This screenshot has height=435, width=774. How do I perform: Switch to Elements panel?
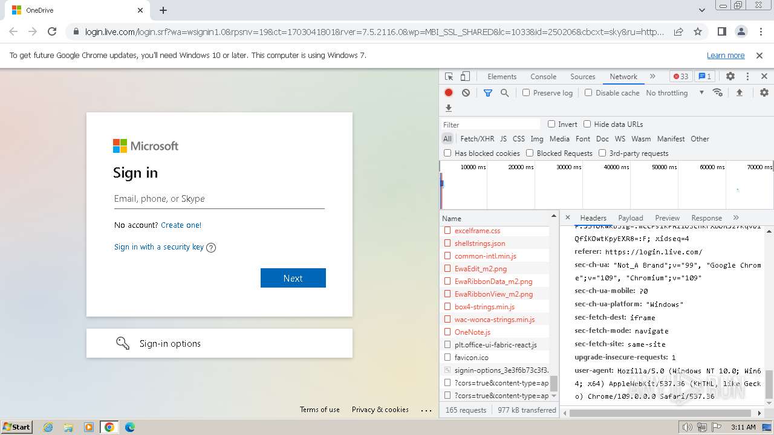click(x=502, y=77)
